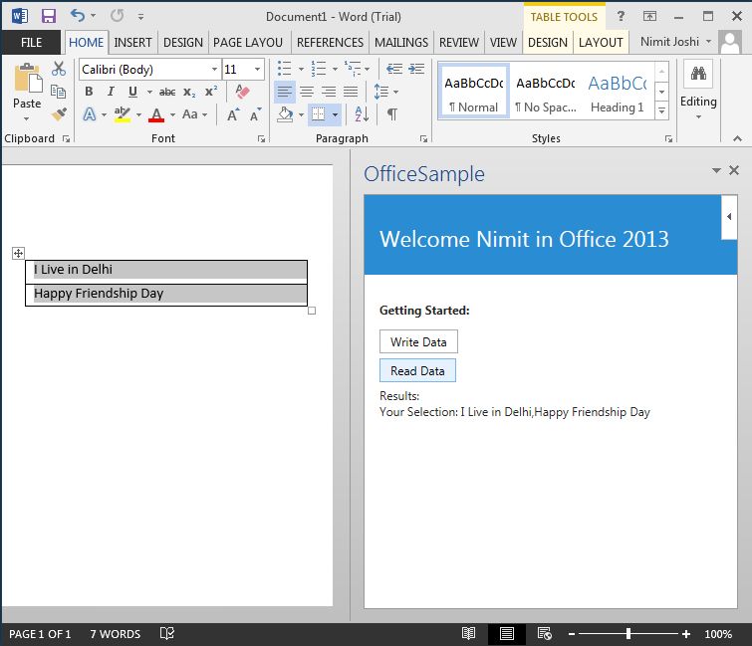Apply the No Spacing style
The image size is (752, 646).
(545, 91)
